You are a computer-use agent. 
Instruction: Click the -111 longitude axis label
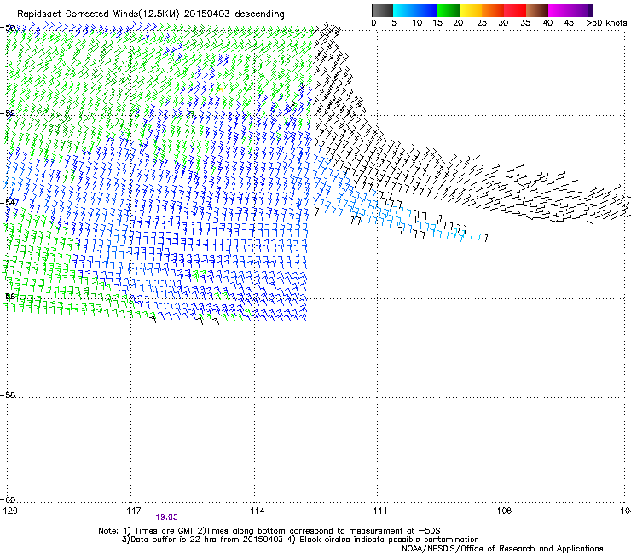(378, 511)
